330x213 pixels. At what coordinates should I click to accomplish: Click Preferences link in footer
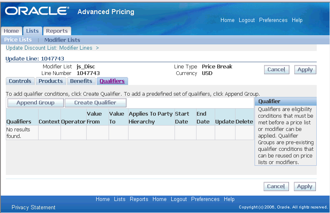[205, 199]
